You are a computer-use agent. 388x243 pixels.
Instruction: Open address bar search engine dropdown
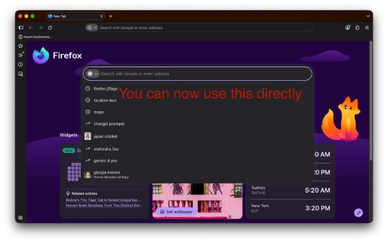tap(92, 28)
